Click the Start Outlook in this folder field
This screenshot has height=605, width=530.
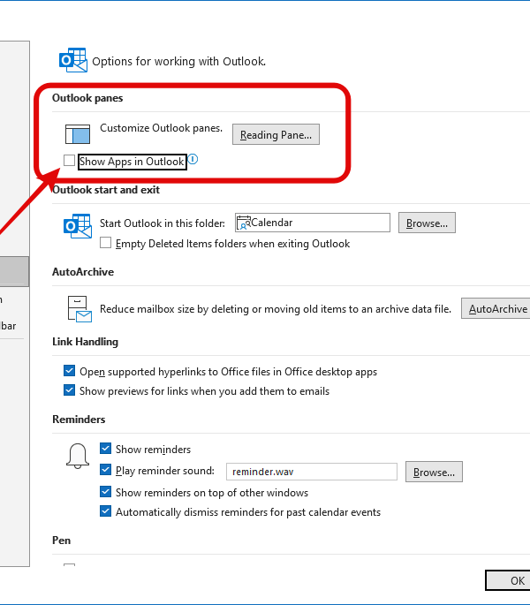pyautogui.click(x=313, y=223)
